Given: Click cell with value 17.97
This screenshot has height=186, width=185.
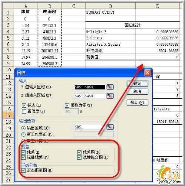Looking at the screenshot, I should [26, 57].
